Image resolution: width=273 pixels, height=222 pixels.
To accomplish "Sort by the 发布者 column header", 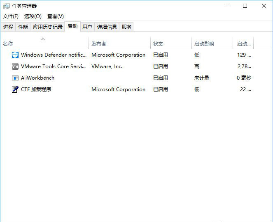I will 99,44.
